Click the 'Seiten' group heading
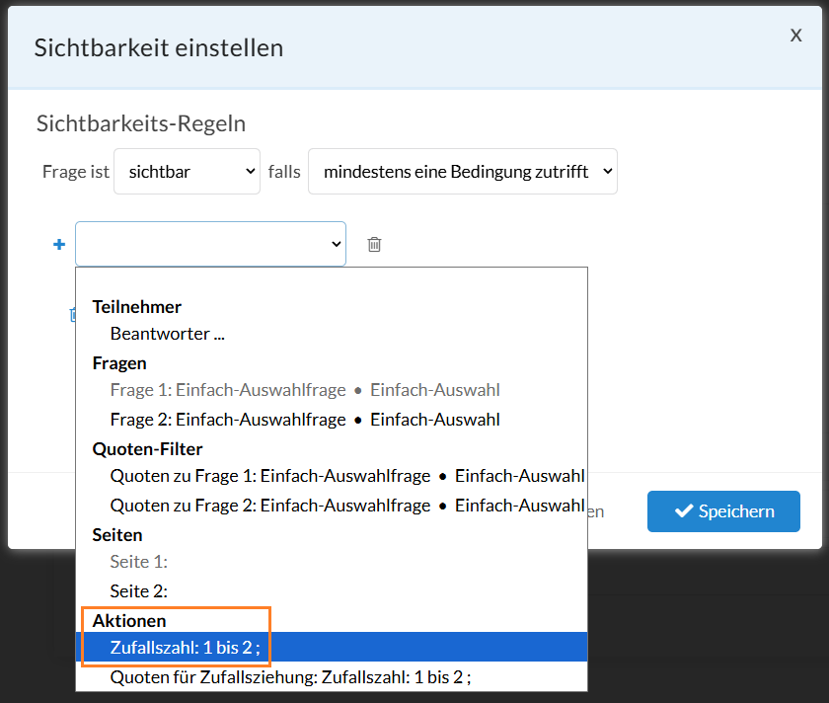829x703 pixels. pos(117,535)
